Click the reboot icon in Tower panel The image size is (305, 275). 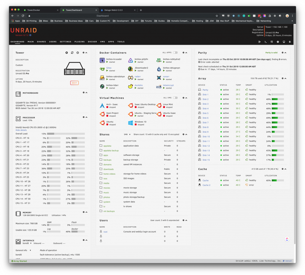point(72,53)
